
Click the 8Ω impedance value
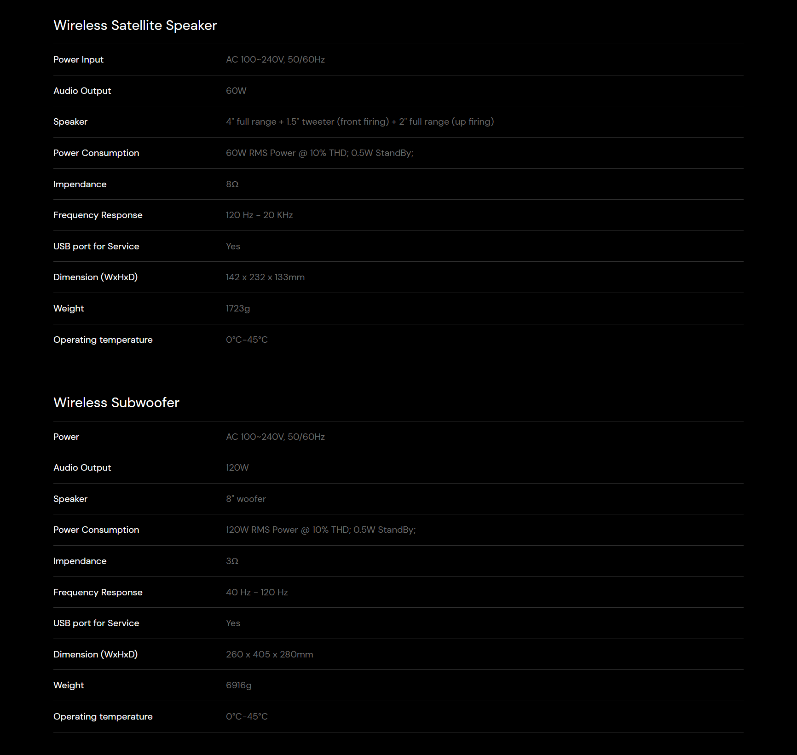pos(232,184)
